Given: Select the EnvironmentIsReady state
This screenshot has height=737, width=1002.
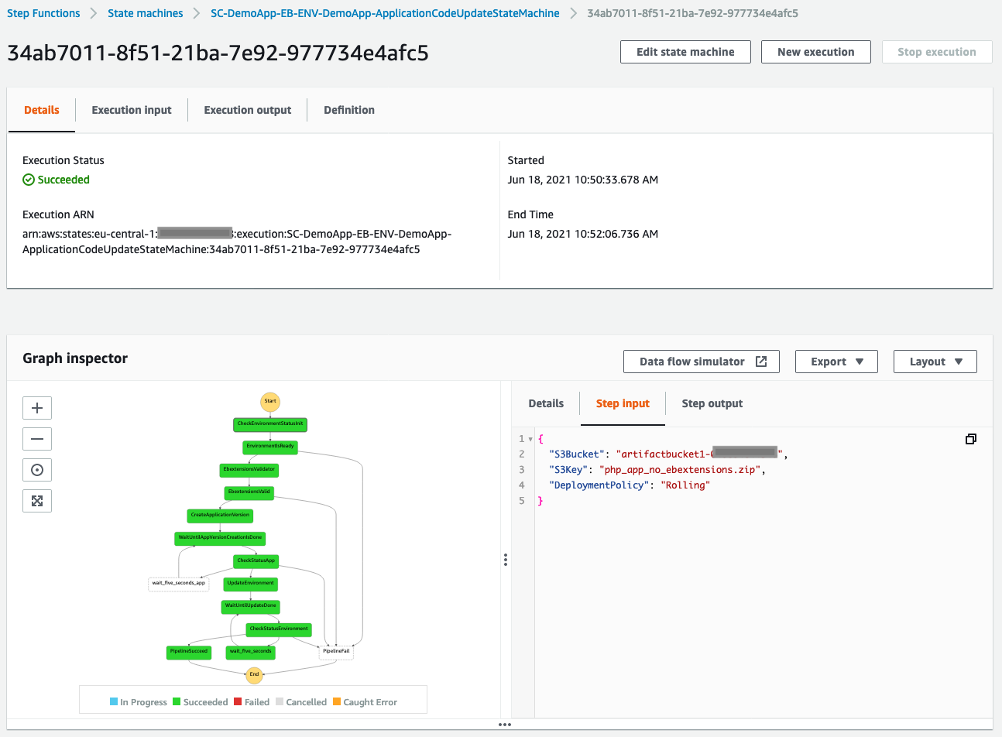Looking at the screenshot, I should [x=270, y=447].
